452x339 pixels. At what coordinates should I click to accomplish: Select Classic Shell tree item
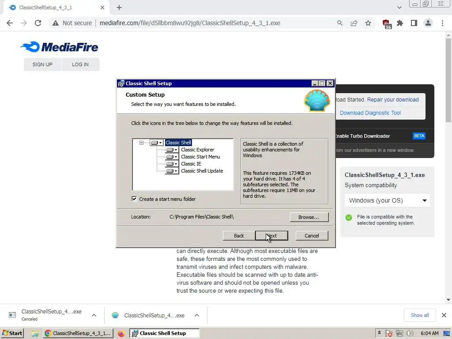(x=178, y=143)
